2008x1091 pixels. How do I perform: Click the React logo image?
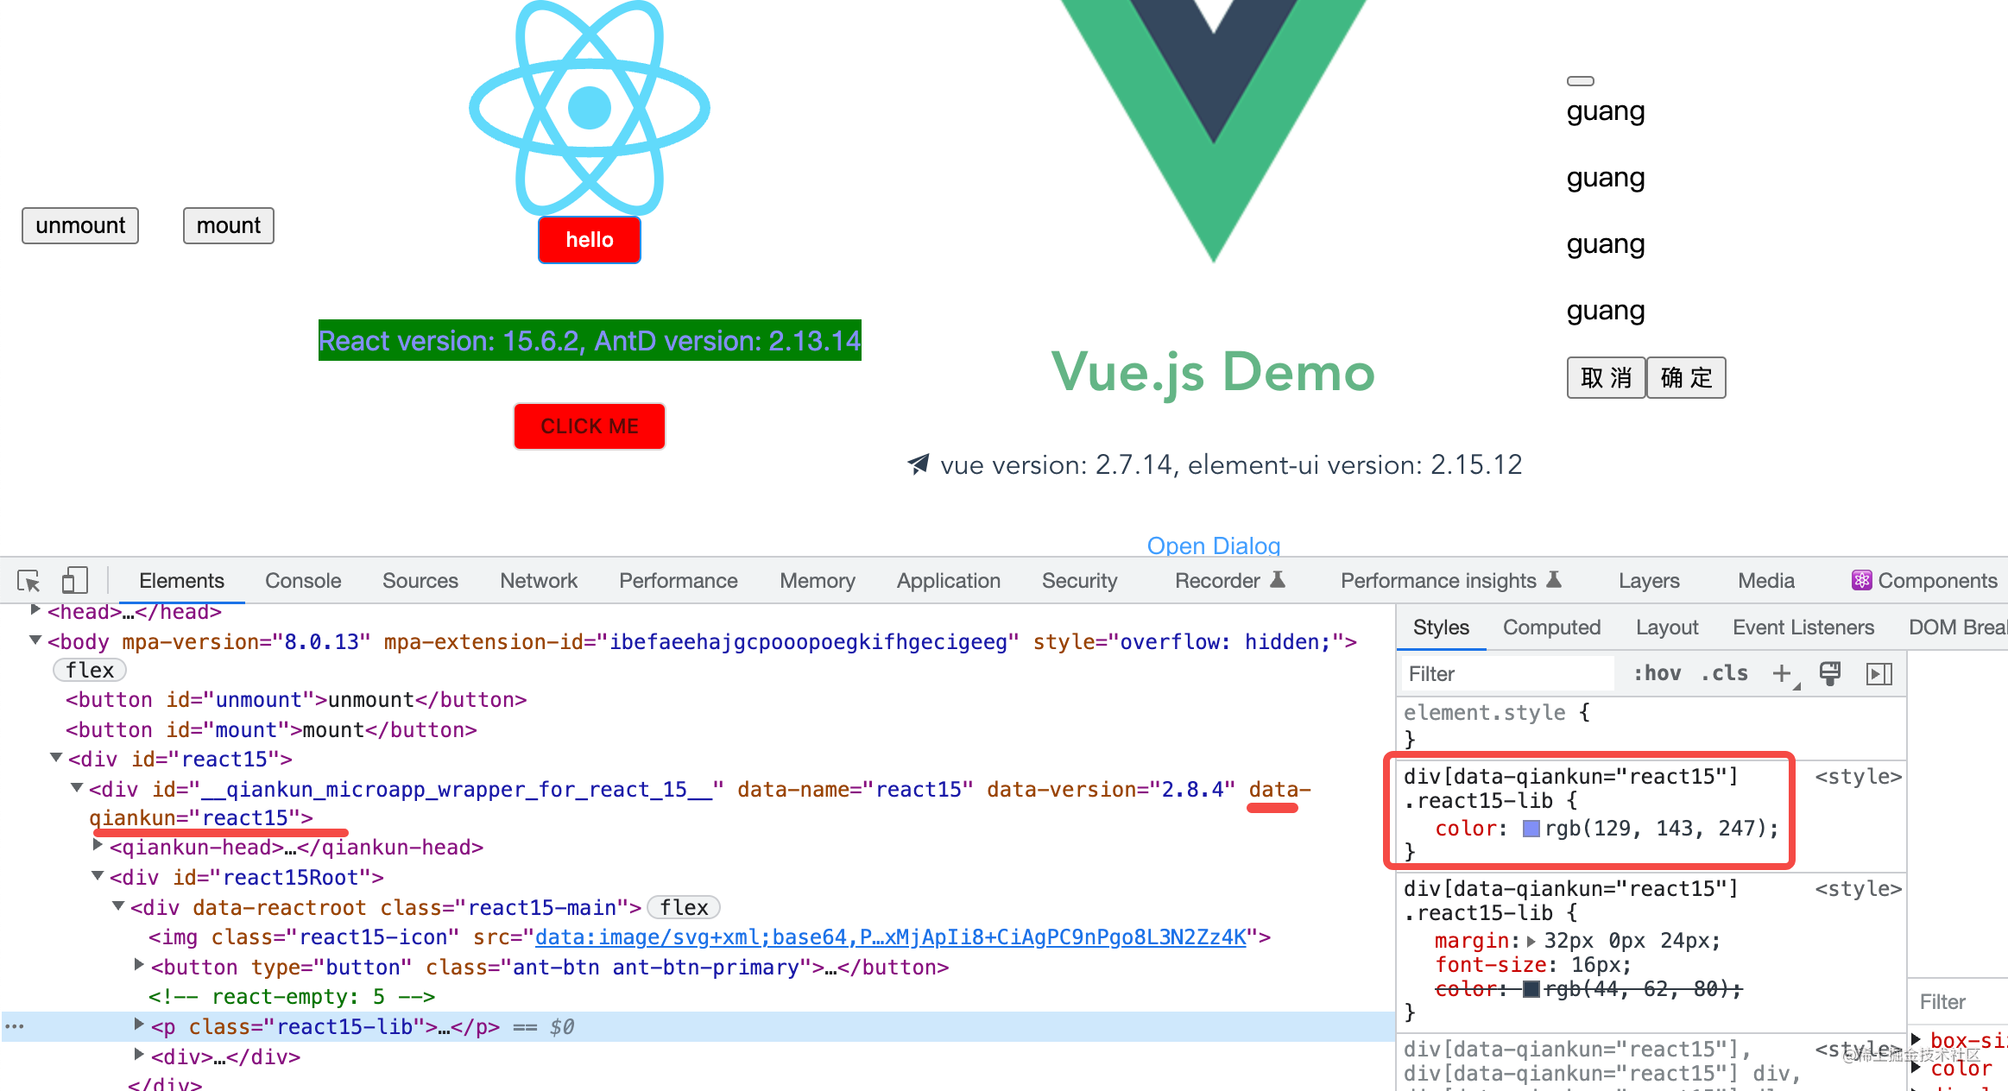(590, 108)
